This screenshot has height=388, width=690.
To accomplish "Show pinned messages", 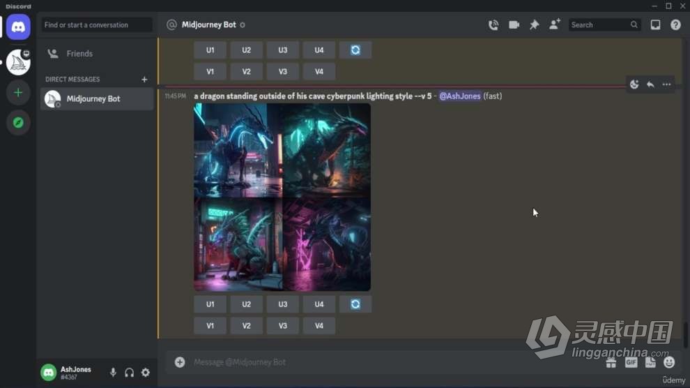I will pos(534,25).
